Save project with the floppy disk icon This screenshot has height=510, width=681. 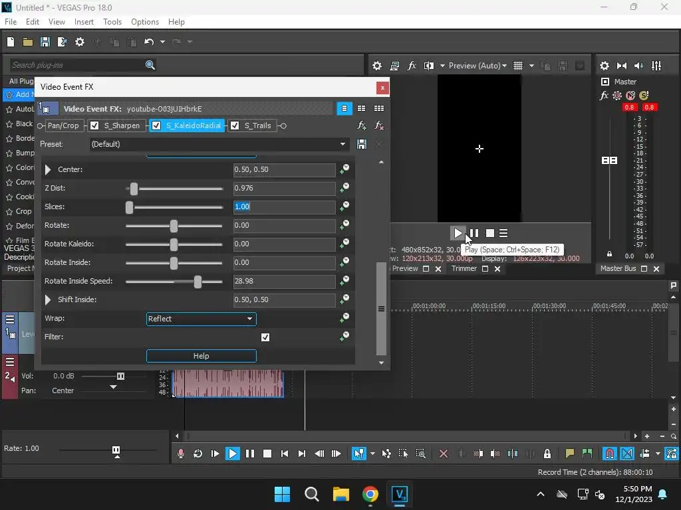click(x=45, y=42)
